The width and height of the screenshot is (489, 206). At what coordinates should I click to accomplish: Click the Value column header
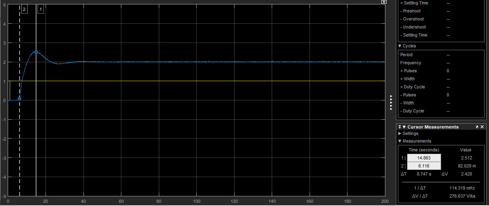[466, 150]
